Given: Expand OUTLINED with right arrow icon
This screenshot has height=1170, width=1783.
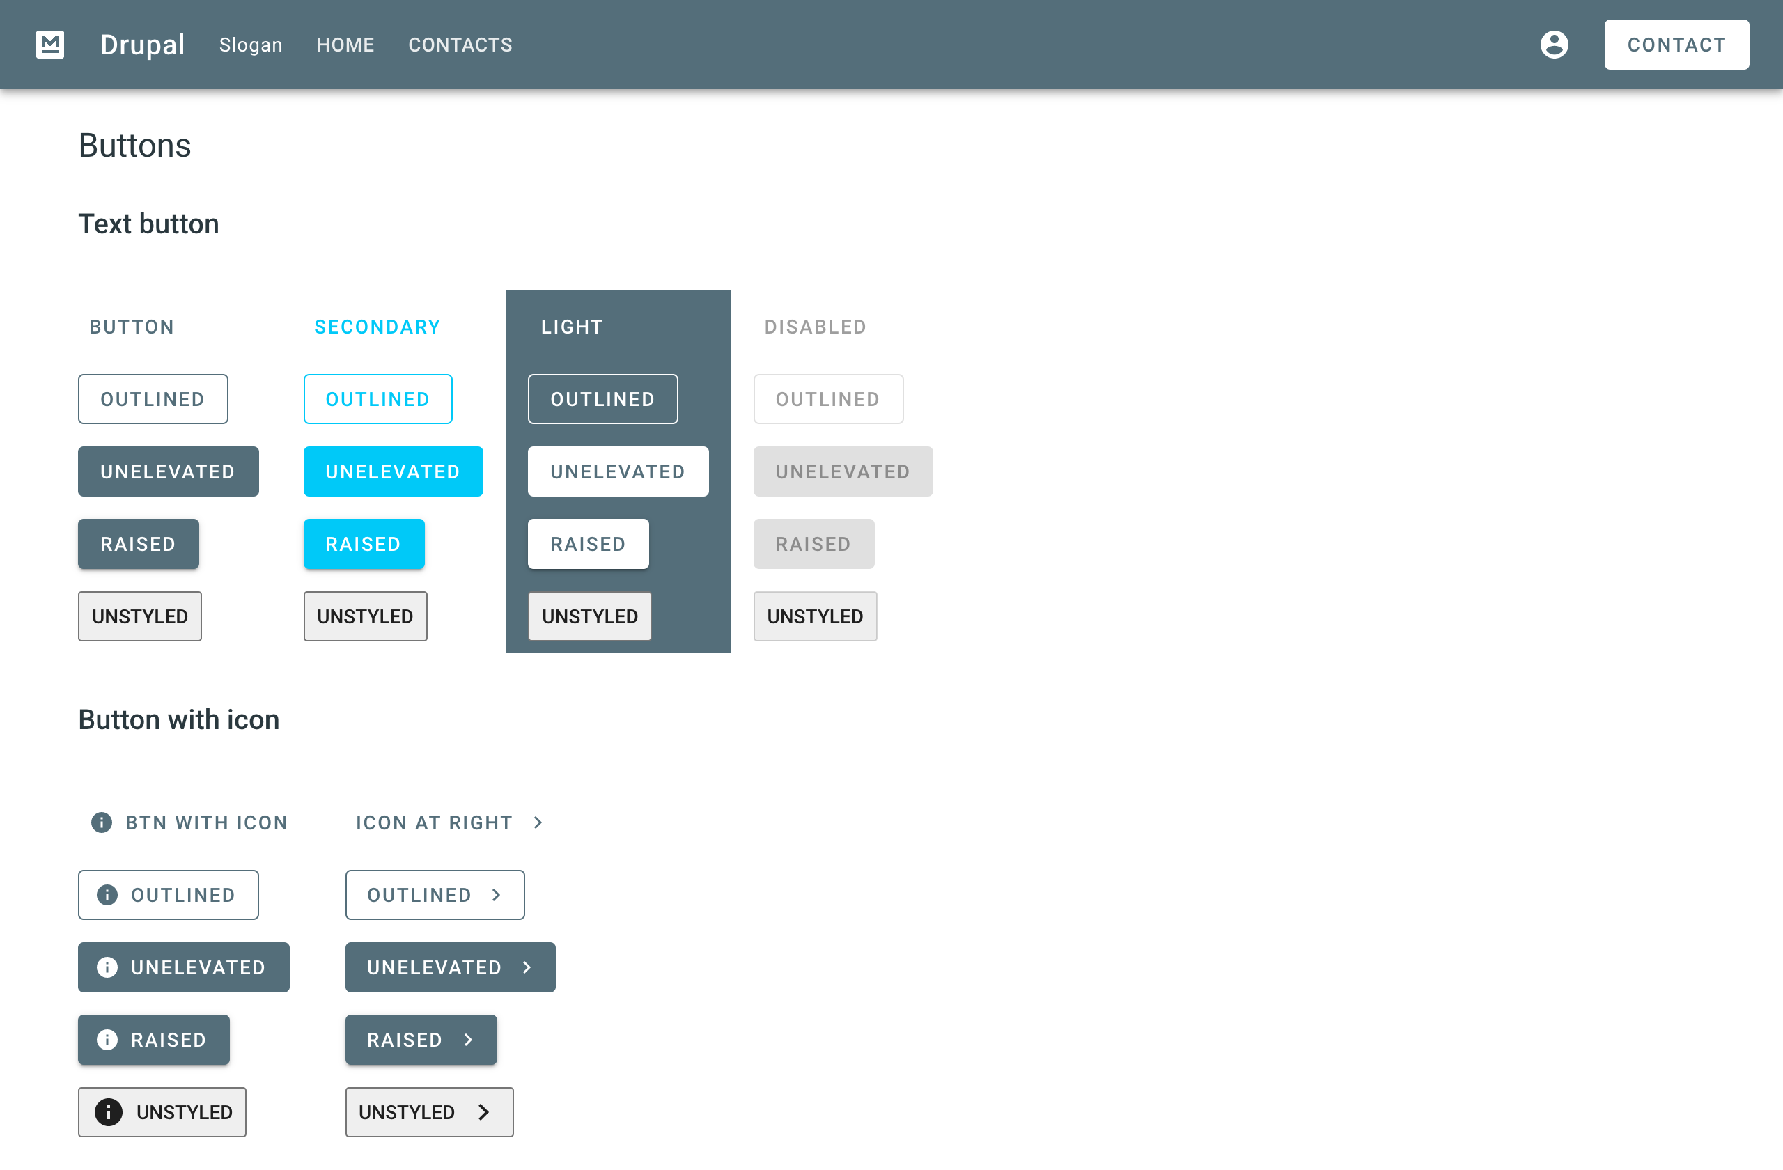Looking at the screenshot, I should tap(435, 894).
